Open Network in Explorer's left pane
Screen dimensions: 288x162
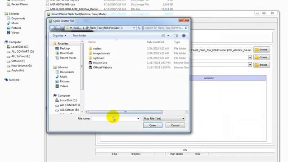(x=14, y=80)
